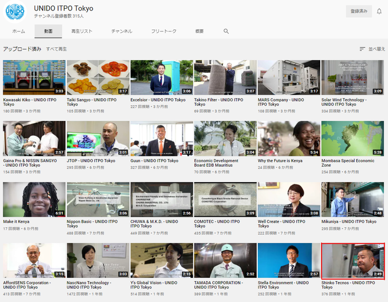Open the COMOTEC video thumbnail
Screen dimensions: 388x302
click(x=225, y=200)
